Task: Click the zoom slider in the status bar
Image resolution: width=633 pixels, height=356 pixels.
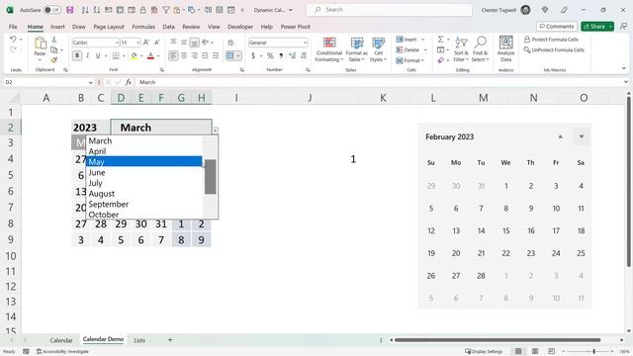Action: click(x=593, y=352)
